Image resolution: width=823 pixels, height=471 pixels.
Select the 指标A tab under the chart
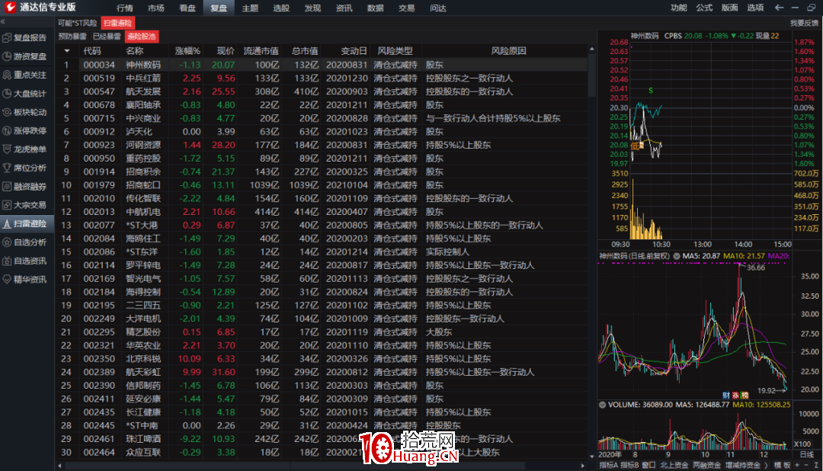pos(608,465)
